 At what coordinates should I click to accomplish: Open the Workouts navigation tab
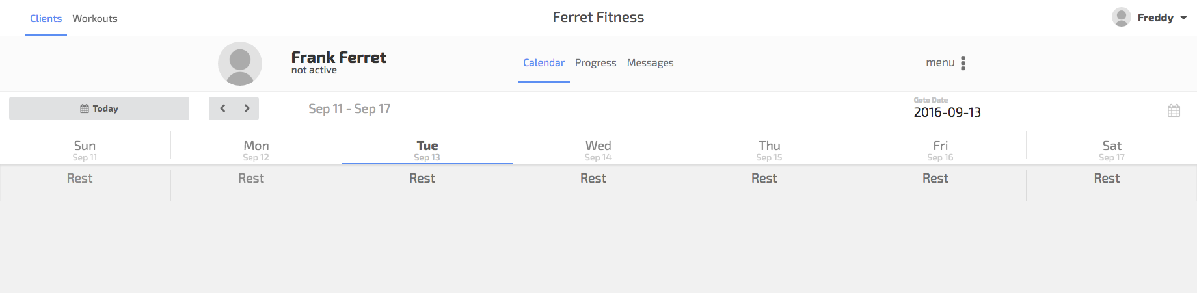pos(95,19)
